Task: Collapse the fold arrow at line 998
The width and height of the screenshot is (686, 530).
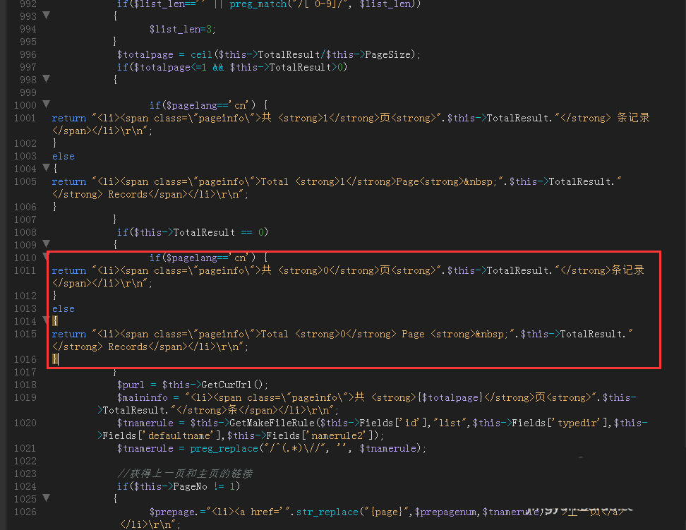Action: click(47, 80)
